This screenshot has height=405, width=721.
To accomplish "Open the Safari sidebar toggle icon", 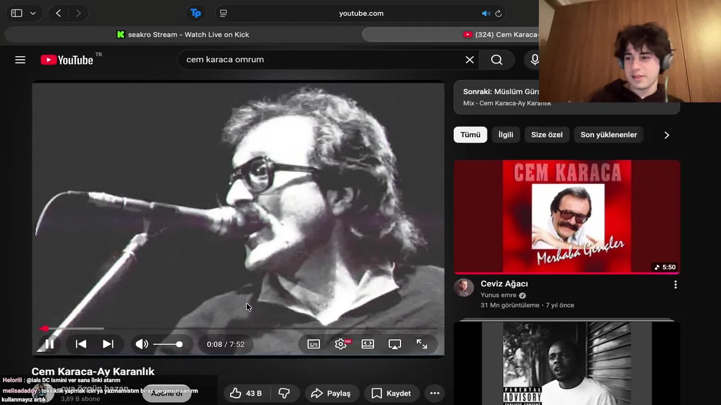I will click(x=17, y=13).
